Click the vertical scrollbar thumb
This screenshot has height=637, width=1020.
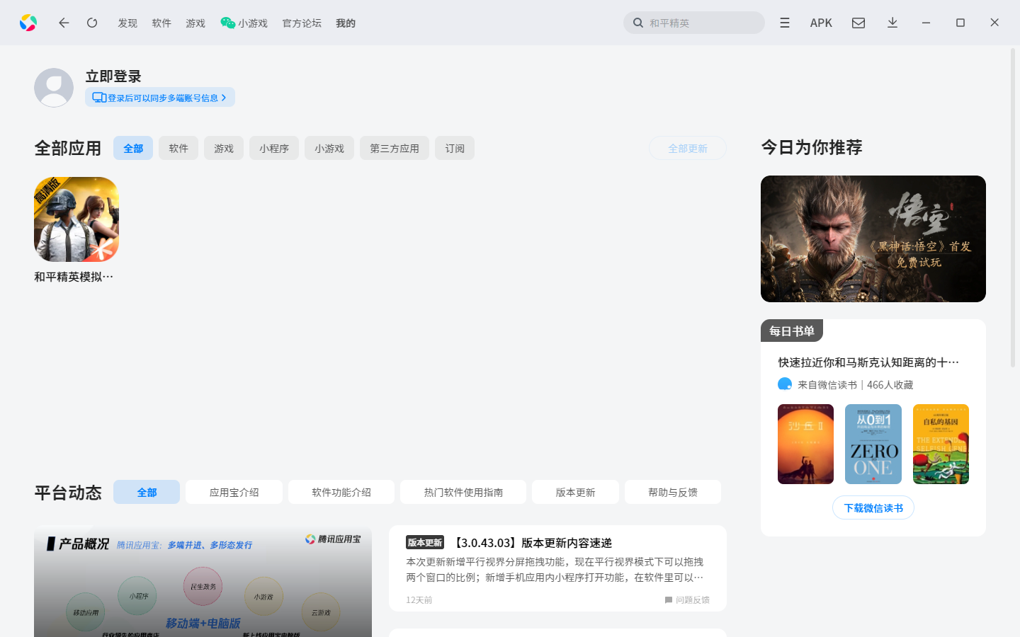tap(1013, 207)
